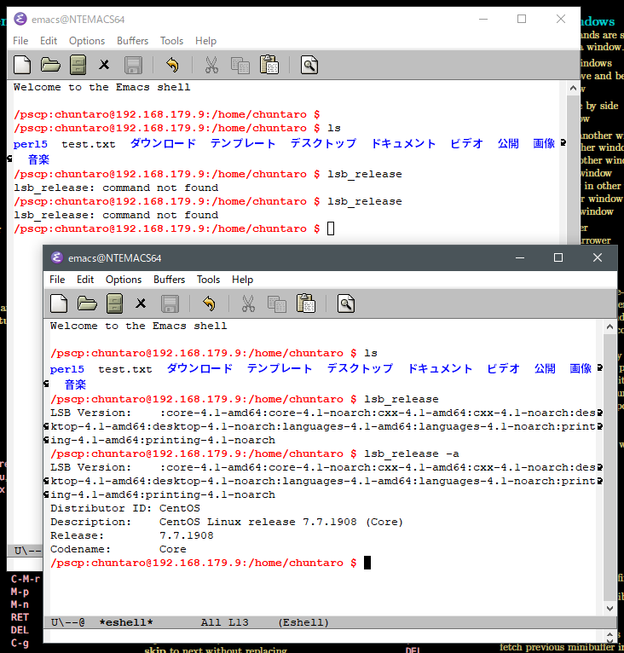Click Kill Buffer X icon in back window

(x=104, y=65)
